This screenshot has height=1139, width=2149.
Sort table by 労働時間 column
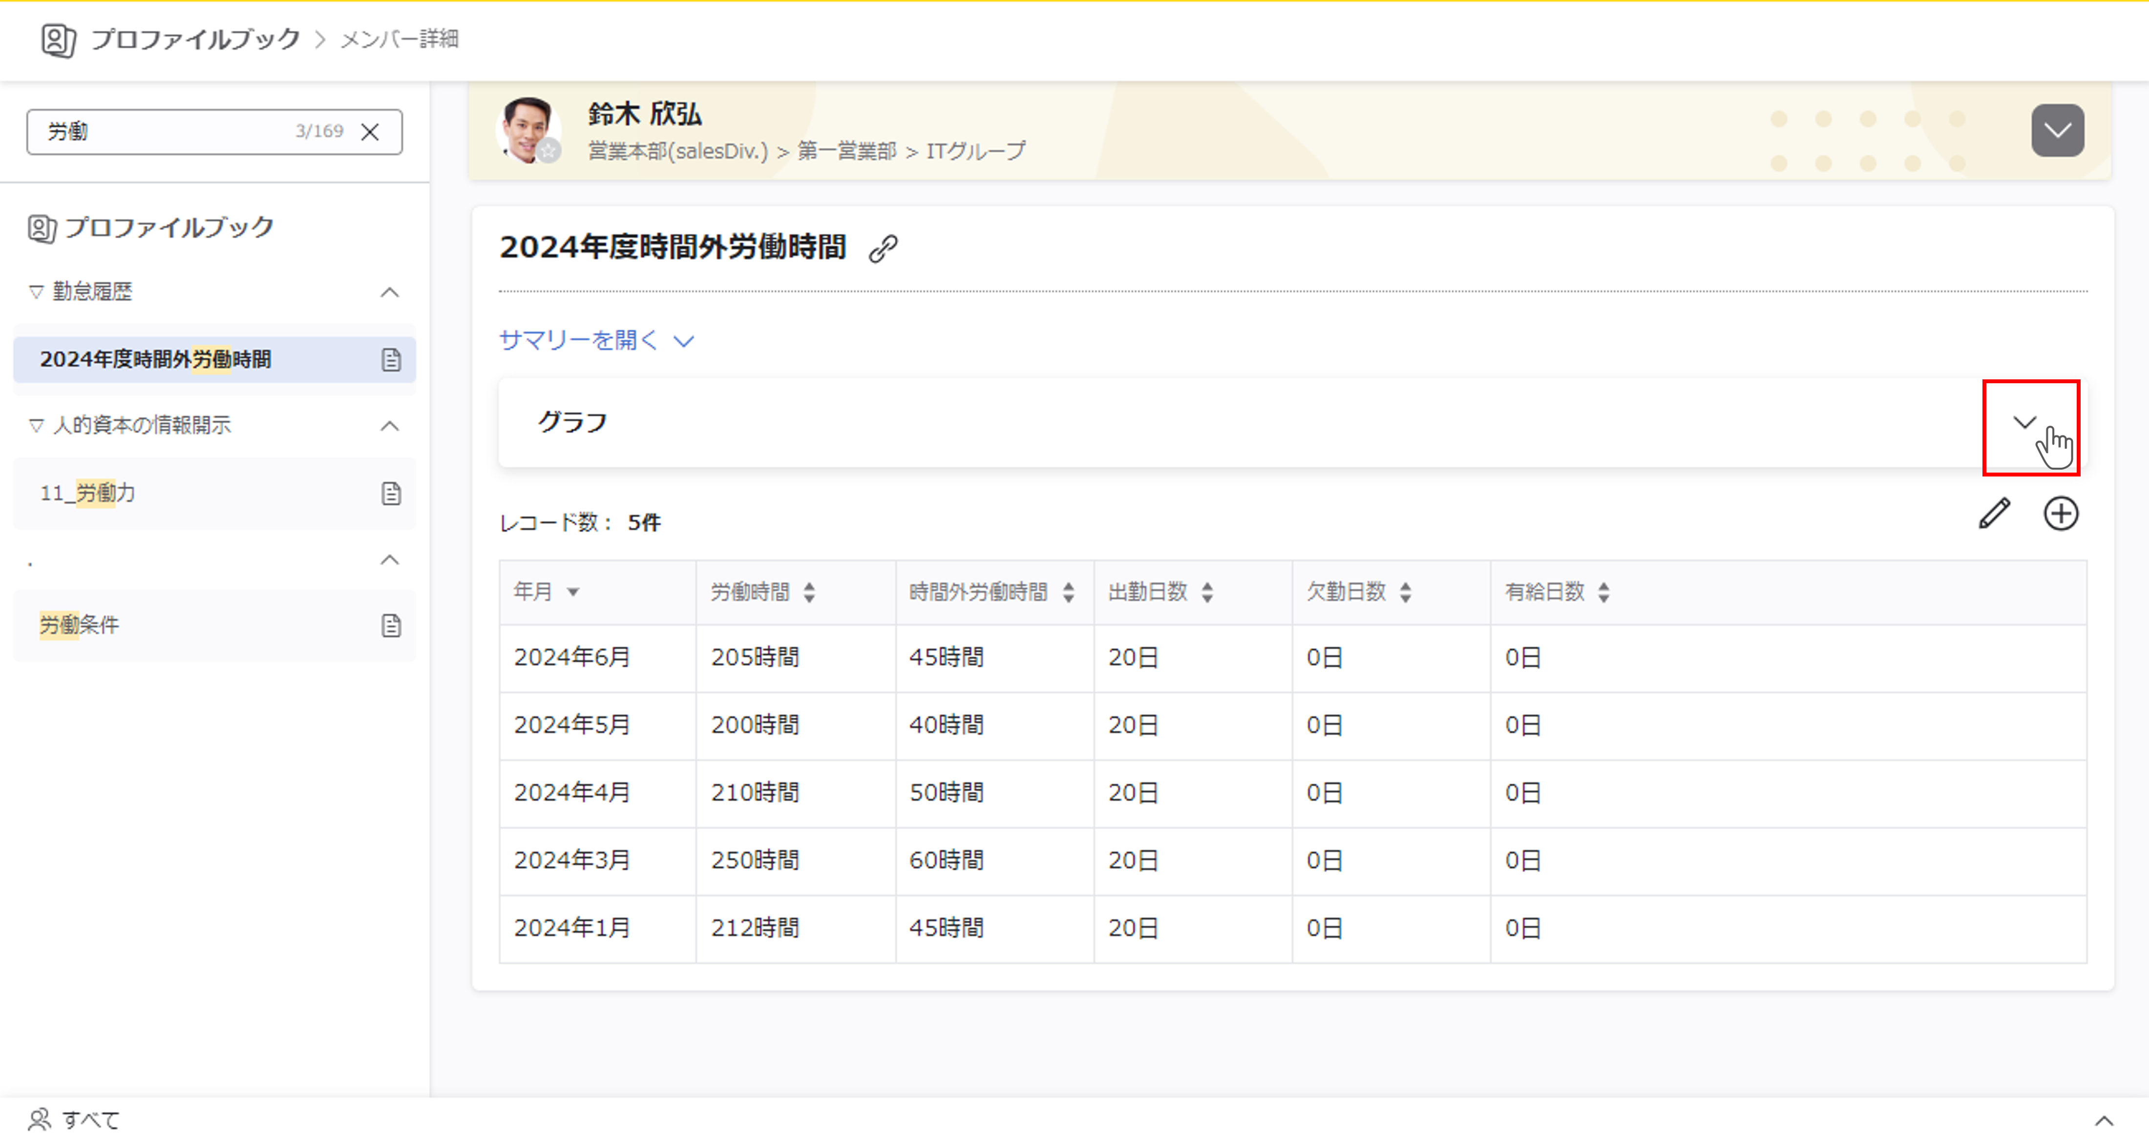[x=808, y=593]
